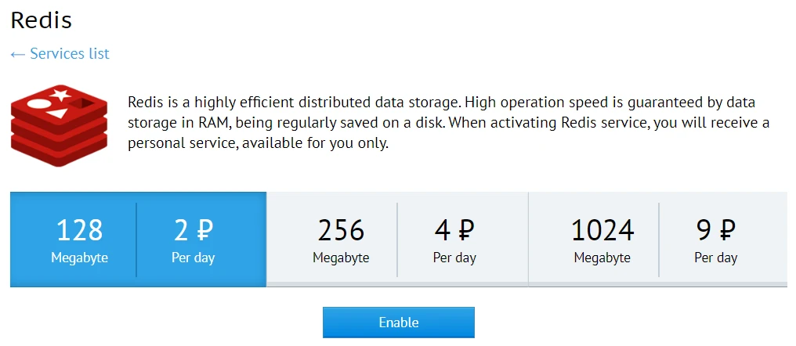Click the ruble symbol in the 2 ₽ price
This screenshot has width=796, height=346.
204,230
